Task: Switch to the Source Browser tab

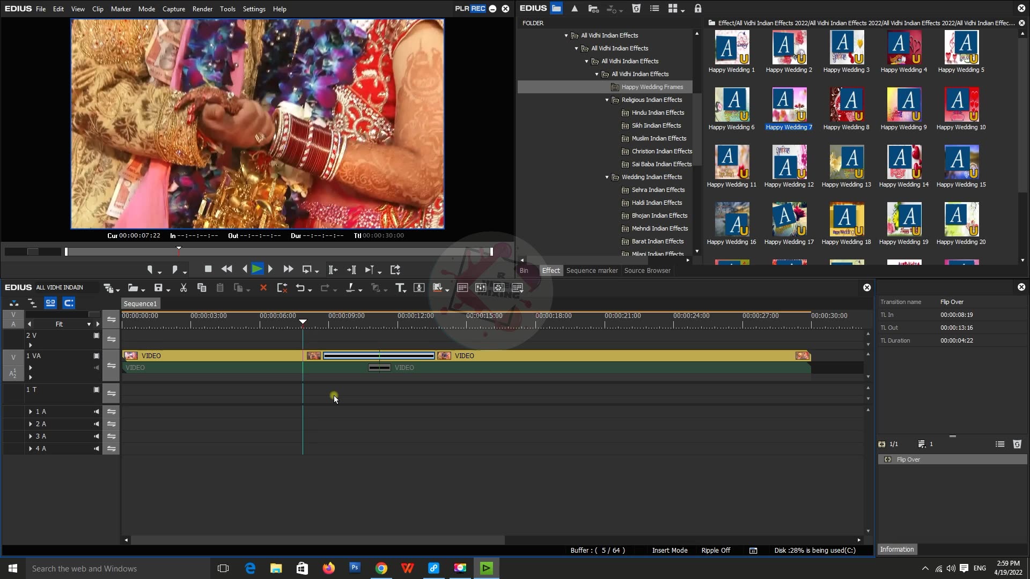Action: pyautogui.click(x=647, y=270)
